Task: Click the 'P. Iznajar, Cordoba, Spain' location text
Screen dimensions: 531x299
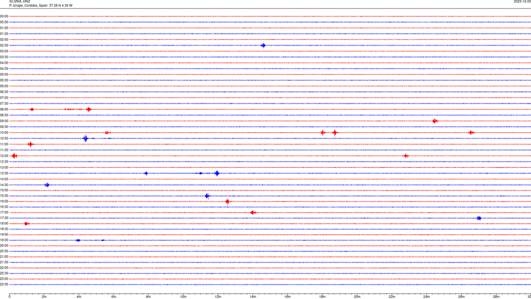Action: tap(28, 6)
